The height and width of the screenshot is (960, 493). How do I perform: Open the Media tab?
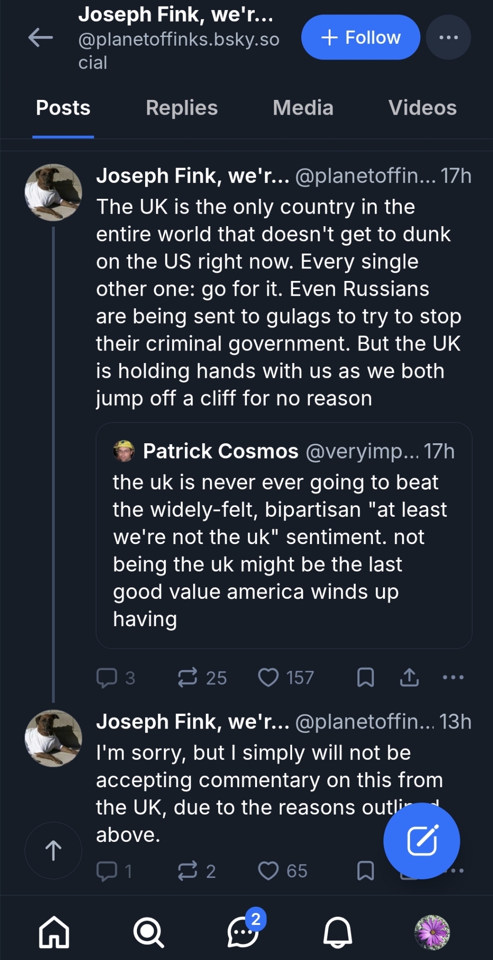(x=303, y=108)
